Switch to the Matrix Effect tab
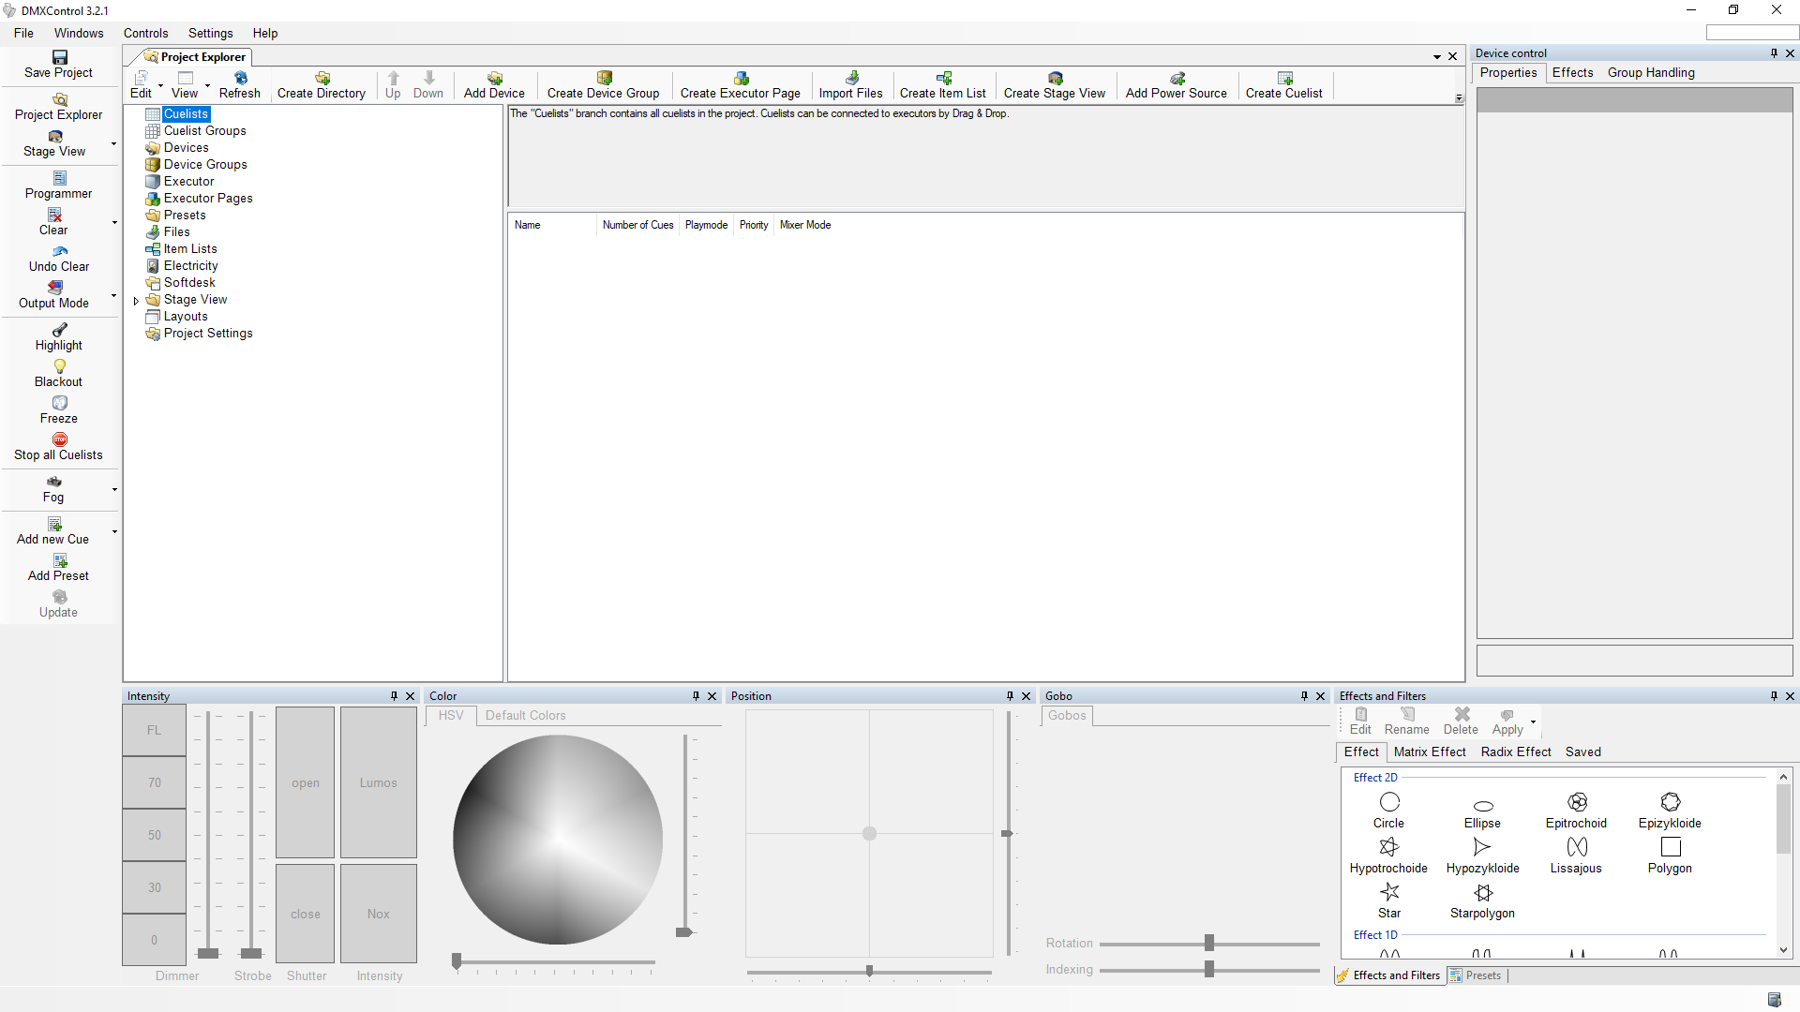The image size is (1800, 1012). tap(1429, 752)
